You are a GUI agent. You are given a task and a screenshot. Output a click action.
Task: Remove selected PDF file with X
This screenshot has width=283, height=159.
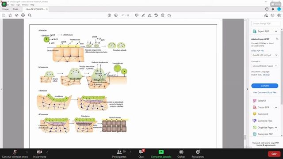tap(276, 55)
